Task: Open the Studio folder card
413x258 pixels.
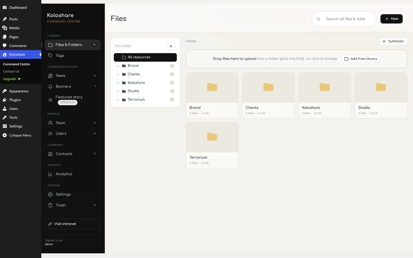Action: click(381, 96)
